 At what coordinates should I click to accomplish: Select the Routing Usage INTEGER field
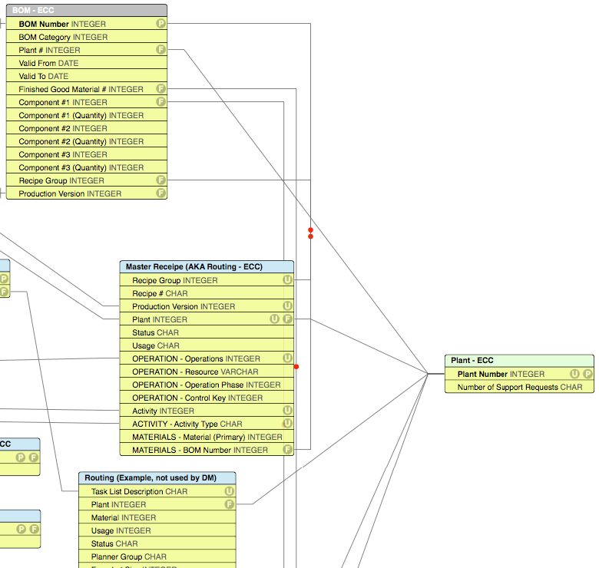(157, 530)
